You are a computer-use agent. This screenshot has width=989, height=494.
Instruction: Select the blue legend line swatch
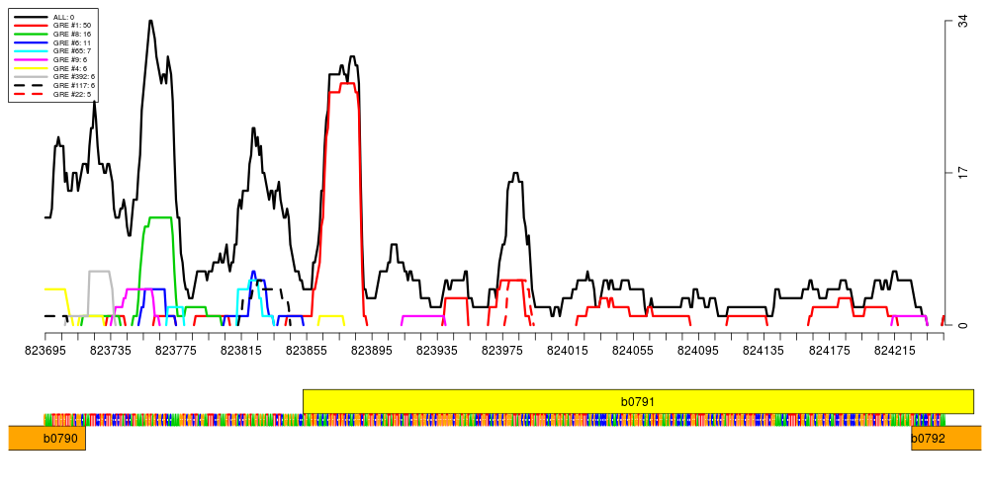[x=31, y=42]
